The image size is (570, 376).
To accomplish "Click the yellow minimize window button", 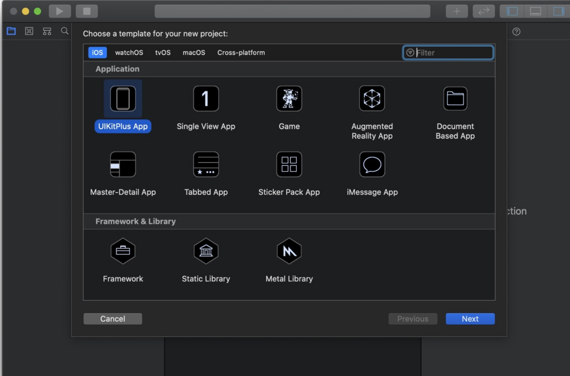I will tap(25, 11).
